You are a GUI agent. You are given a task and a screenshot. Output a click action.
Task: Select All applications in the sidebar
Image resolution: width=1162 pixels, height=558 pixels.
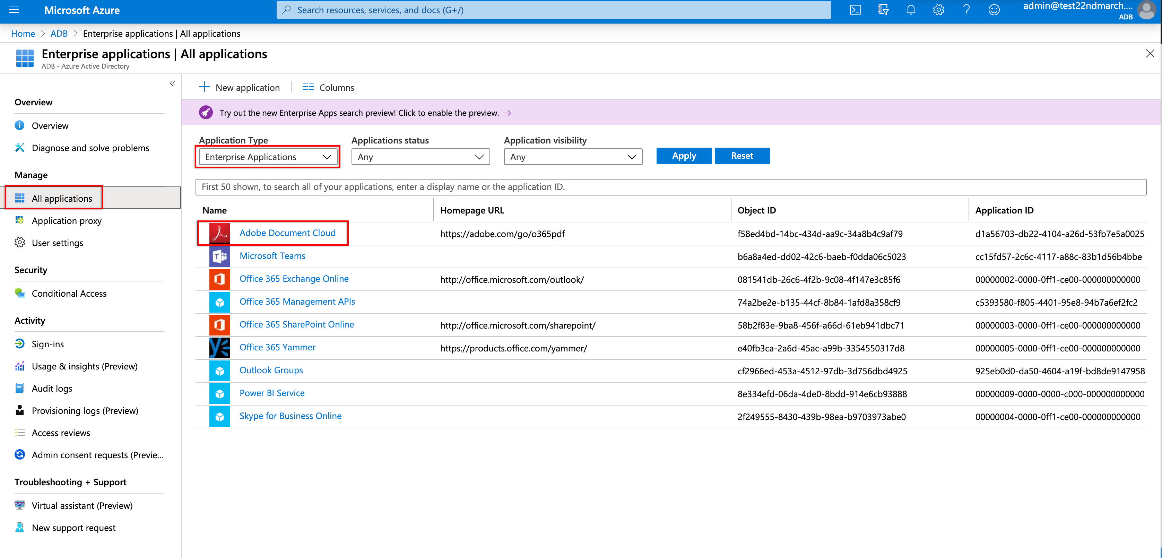click(62, 198)
